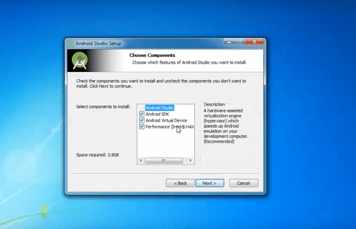Select the Android SDK list item

coord(157,114)
